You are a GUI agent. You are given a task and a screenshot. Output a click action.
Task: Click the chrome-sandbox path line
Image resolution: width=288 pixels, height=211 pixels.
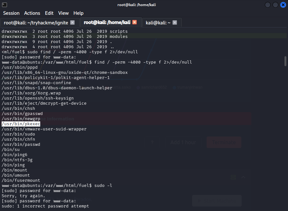[x=65, y=73]
